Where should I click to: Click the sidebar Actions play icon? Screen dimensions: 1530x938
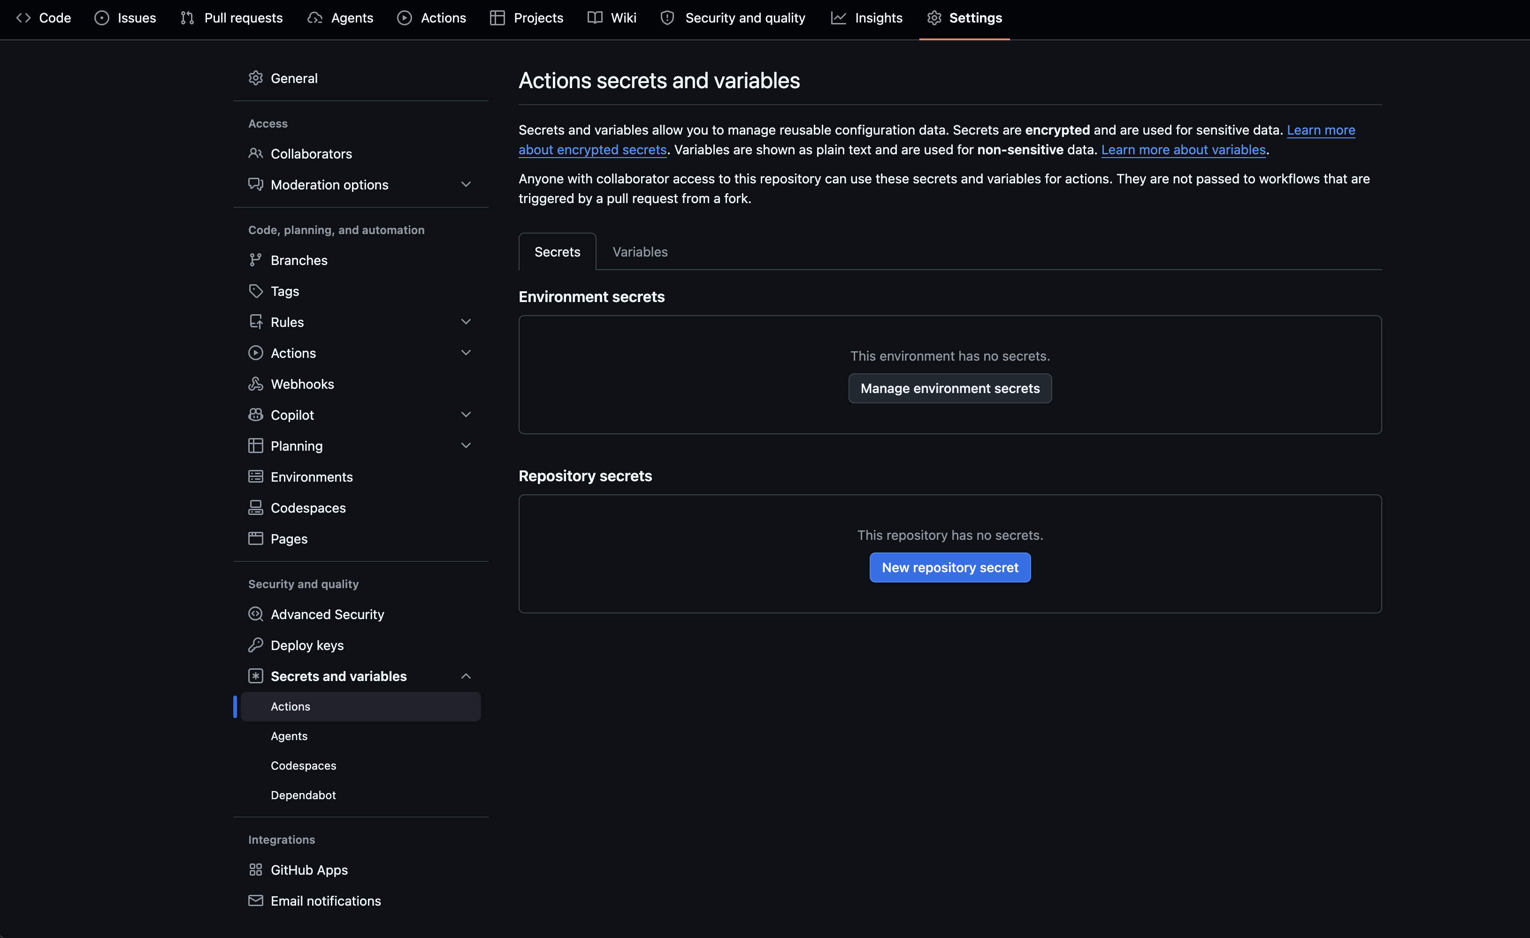pyautogui.click(x=256, y=353)
